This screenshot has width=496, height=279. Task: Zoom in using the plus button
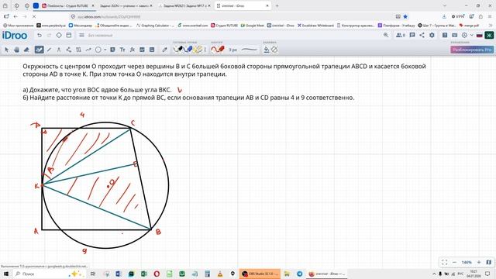click(x=479, y=262)
